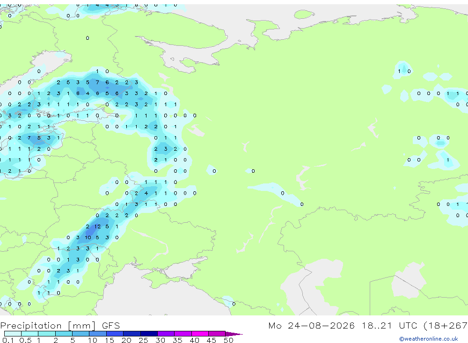Click the 'Precipitation [mm]' title text

[x=48, y=326]
